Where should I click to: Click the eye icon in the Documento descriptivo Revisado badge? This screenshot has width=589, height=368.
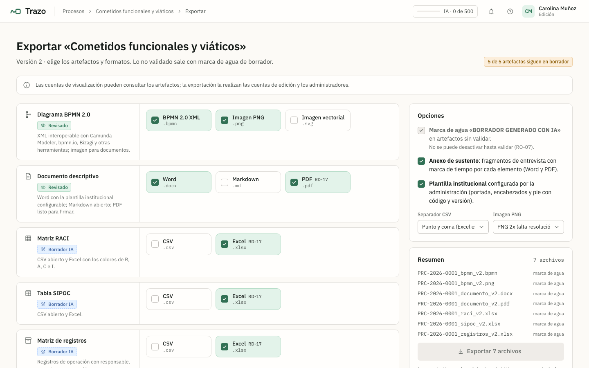click(43, 187)
